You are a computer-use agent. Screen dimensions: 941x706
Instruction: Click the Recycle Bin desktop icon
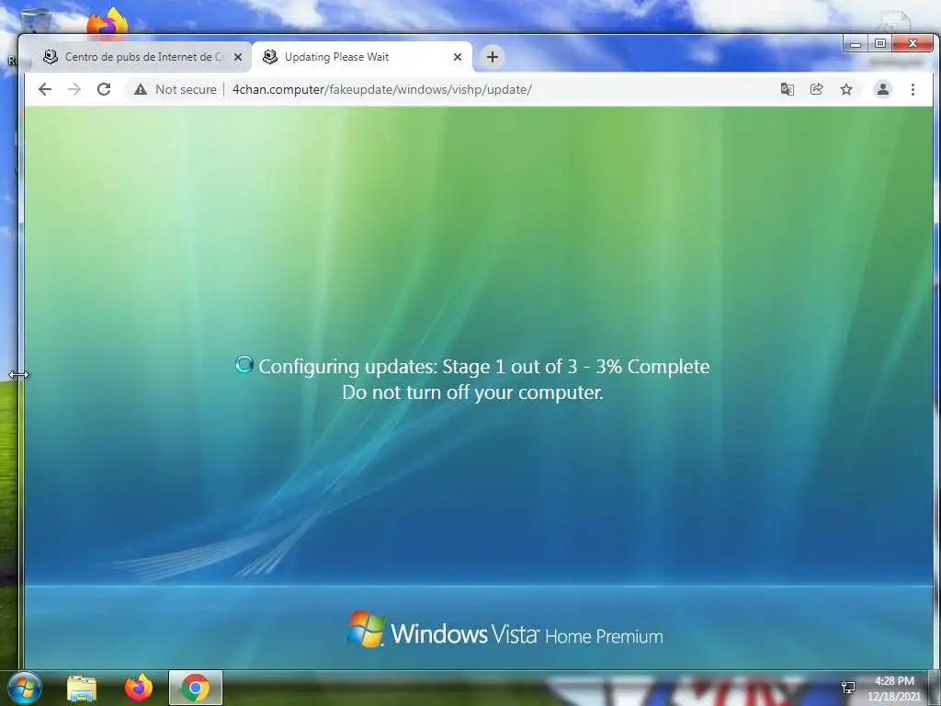(x=35, y=19)
